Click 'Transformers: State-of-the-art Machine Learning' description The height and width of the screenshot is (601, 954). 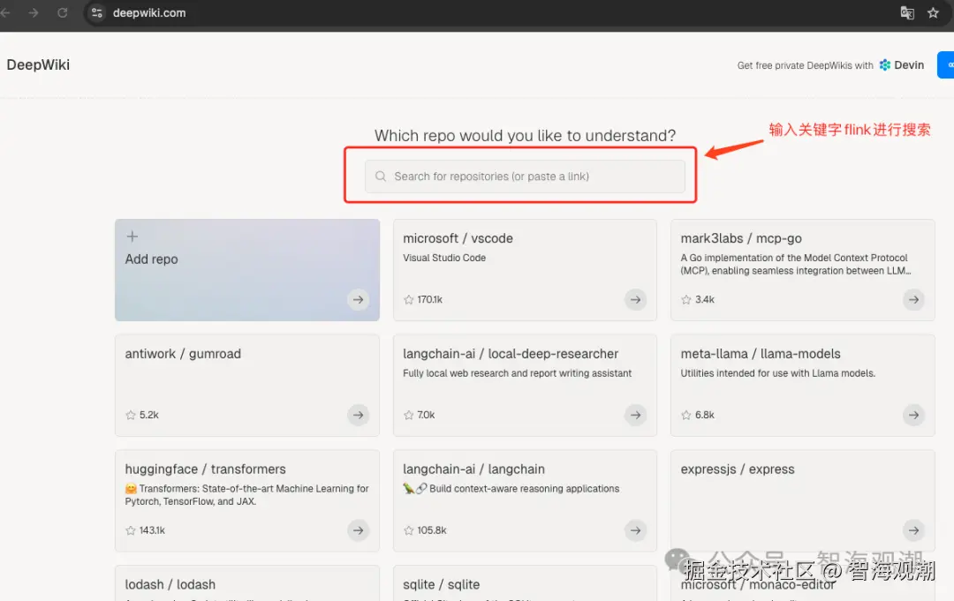coord(247,494)
